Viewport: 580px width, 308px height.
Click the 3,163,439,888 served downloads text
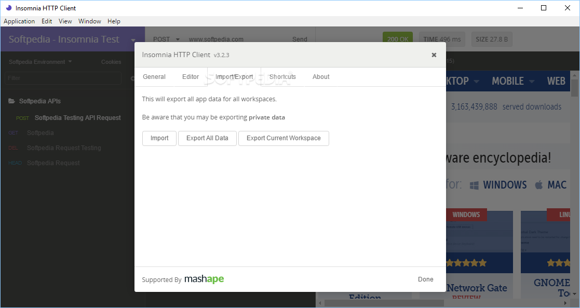(x=506, y=106)
